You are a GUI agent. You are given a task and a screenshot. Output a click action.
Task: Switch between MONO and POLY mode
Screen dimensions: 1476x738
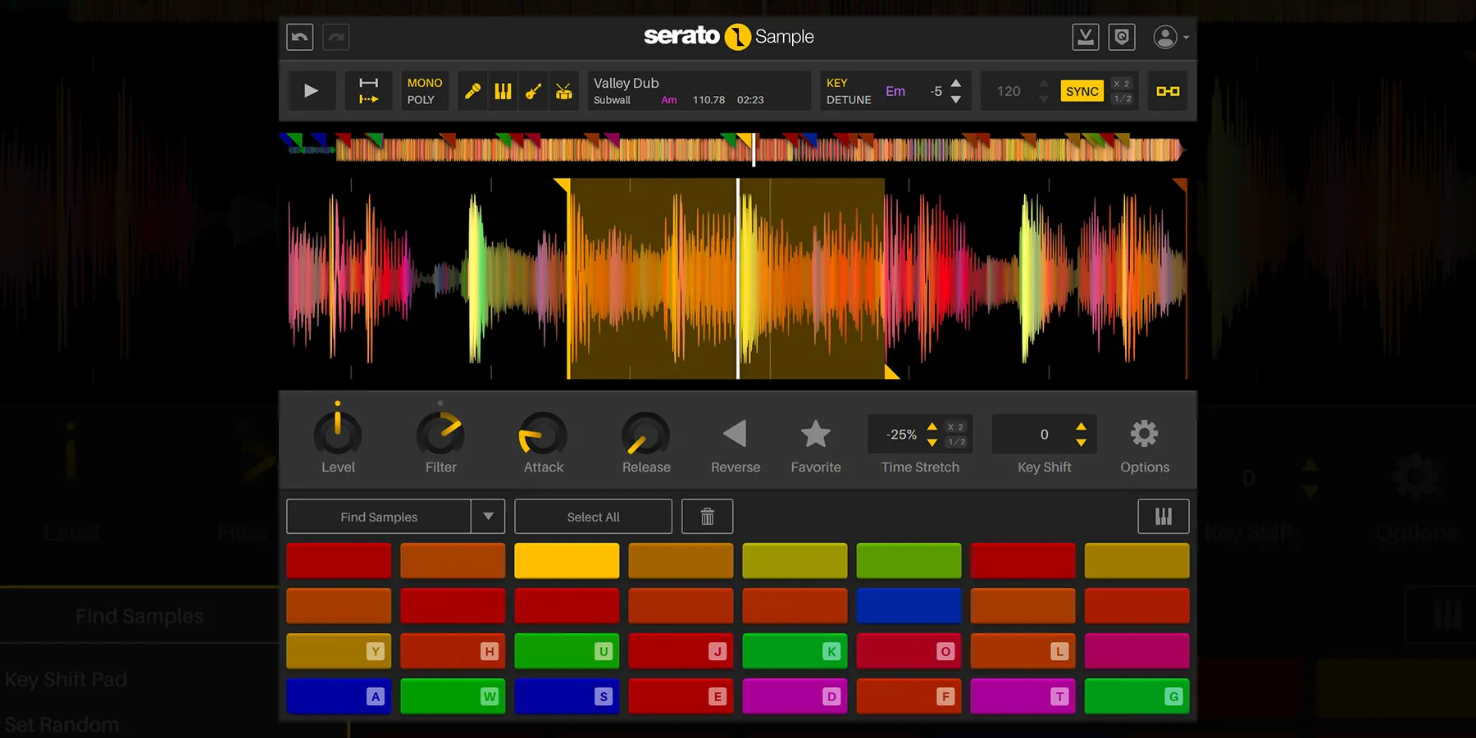click(x=424, y=90)
